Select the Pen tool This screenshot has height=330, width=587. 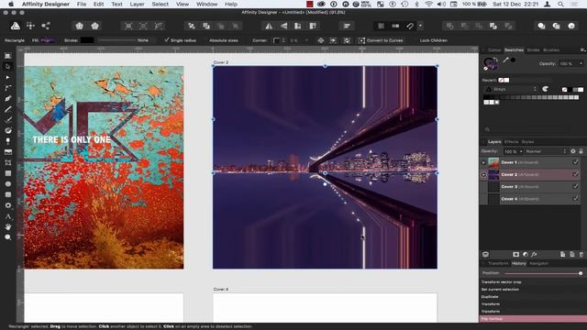click(x=7, y=99)
